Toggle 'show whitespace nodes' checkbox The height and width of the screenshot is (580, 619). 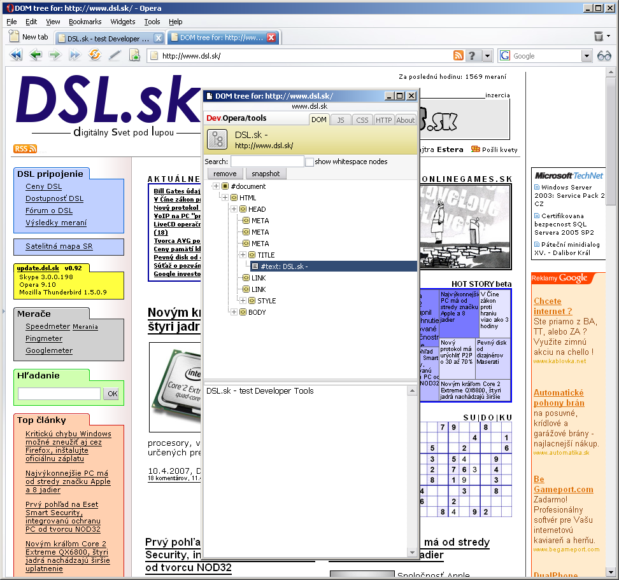pyautogui.click(x=309, y=162)
